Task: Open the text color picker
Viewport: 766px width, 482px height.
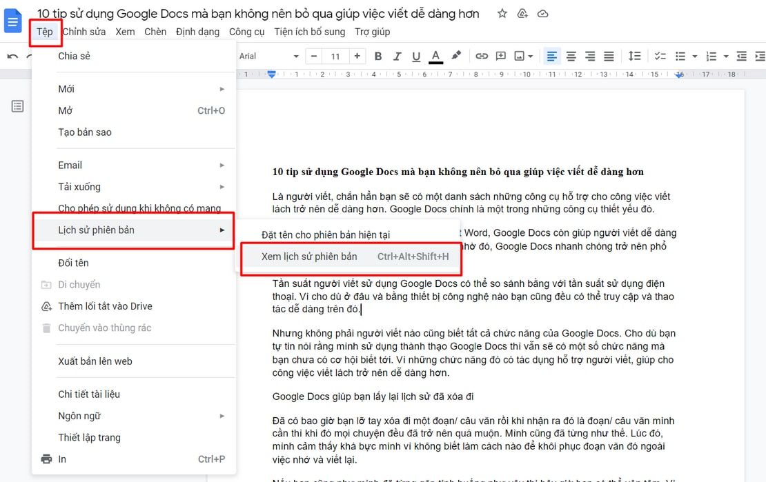Action: point(435,56)
